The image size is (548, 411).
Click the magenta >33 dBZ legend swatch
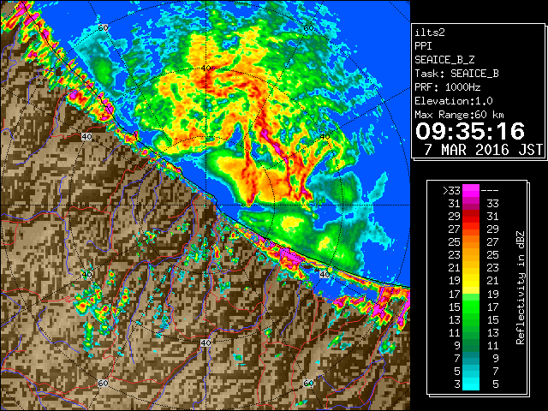click(x=471, y=190)
